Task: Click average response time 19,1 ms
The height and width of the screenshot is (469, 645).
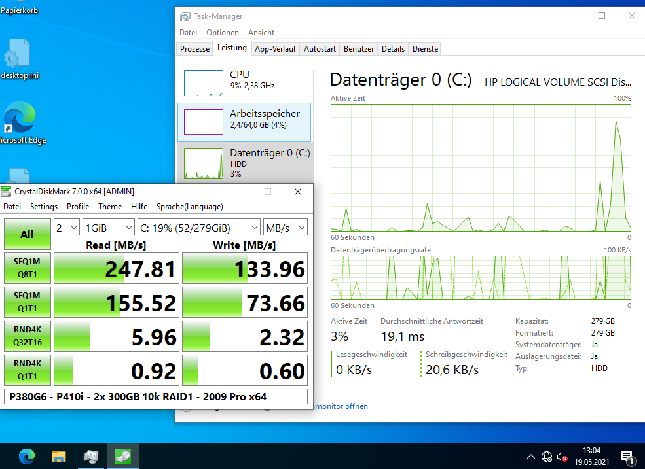Action: pos(402,337)
